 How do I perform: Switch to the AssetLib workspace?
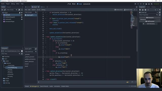coord(87,4)
